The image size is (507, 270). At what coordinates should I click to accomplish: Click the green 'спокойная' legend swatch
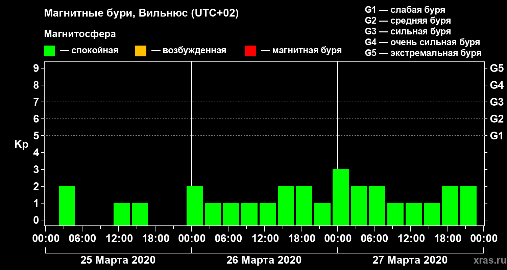(50, 51)
